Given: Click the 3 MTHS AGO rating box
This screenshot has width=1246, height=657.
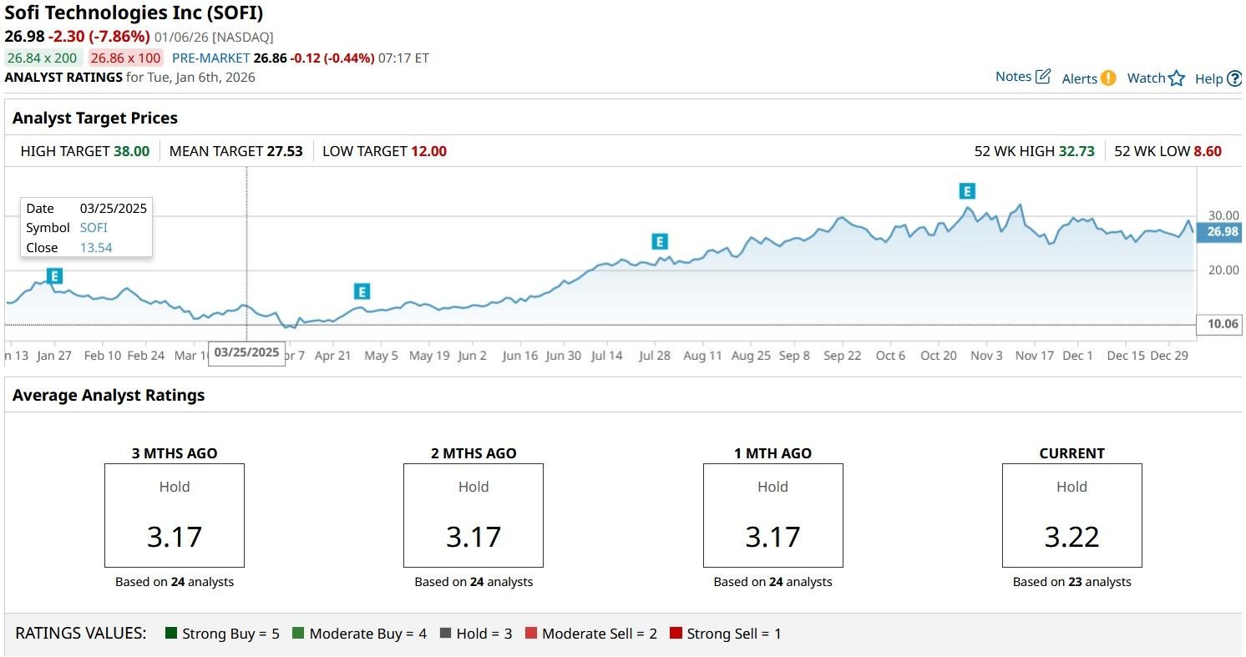Looking at the screenshot, I should tap(175, 515).
